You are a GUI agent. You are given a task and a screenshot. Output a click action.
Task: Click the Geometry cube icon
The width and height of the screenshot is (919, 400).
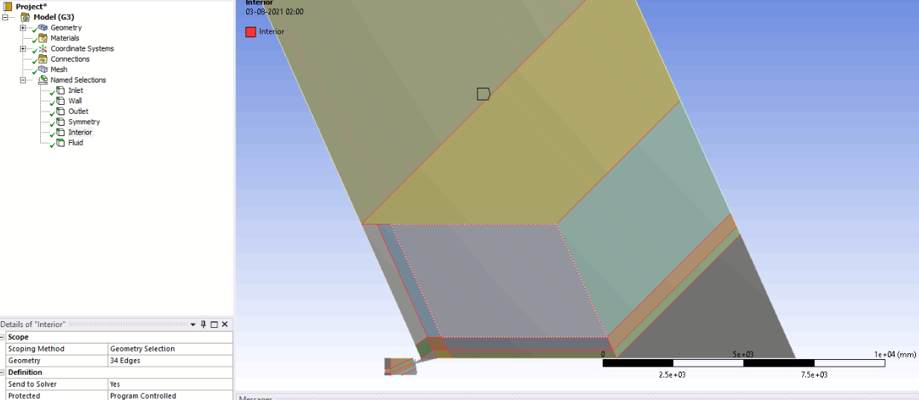[43, 28]
